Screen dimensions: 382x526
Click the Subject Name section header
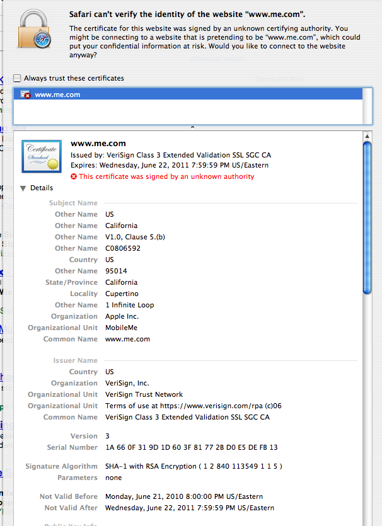pos(73,203)
